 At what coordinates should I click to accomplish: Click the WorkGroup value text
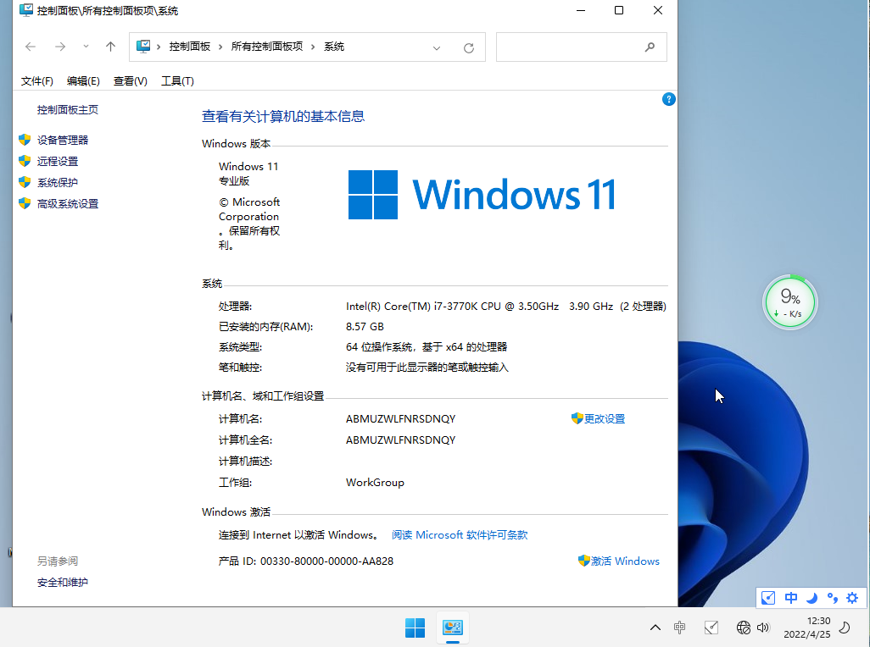375,483
